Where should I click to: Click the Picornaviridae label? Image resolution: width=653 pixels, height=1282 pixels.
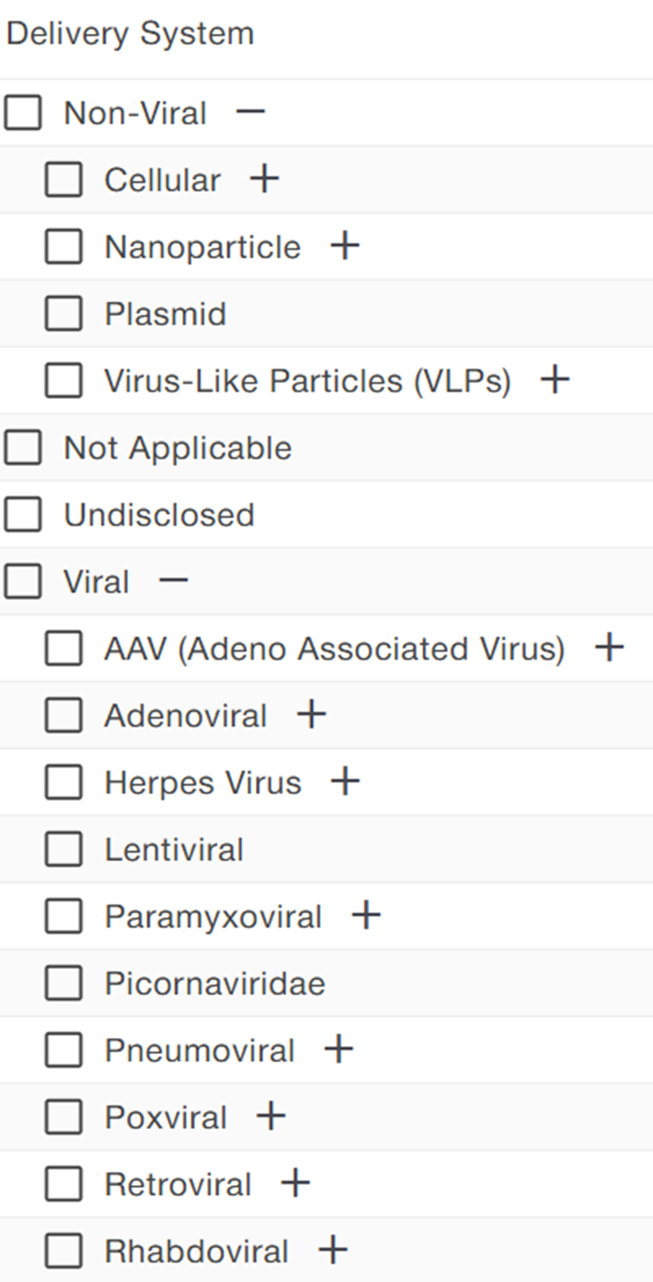click(x=214, y=984)
